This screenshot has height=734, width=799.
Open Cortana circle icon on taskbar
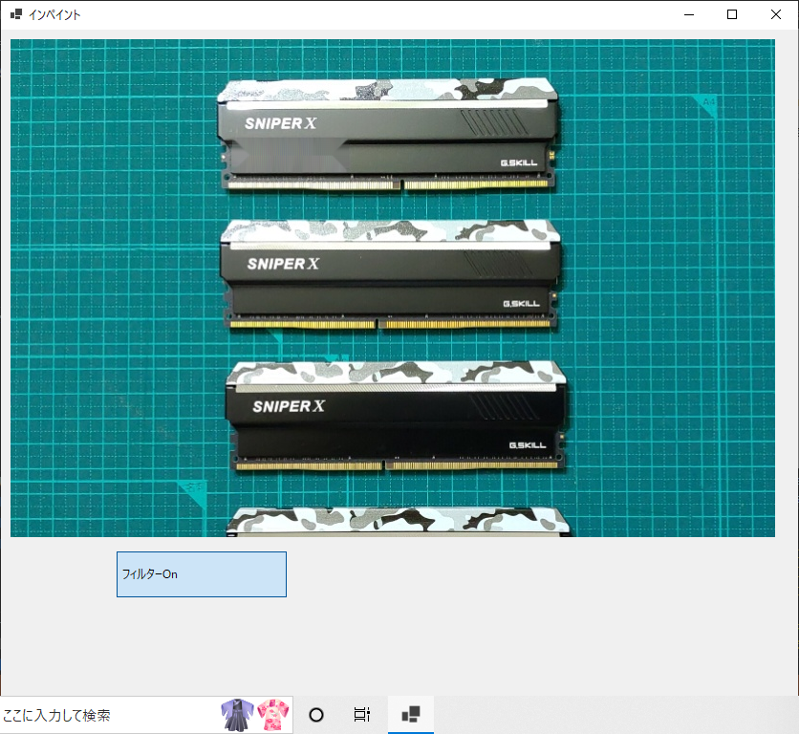pos(316,715)
